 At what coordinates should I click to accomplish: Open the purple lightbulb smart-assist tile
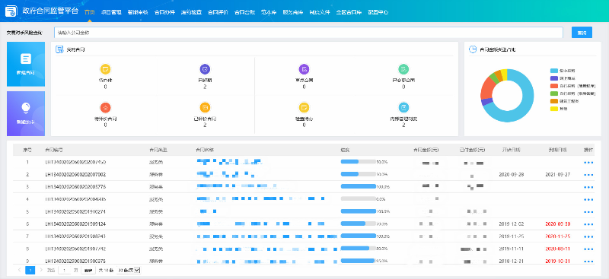coord(26,114)
